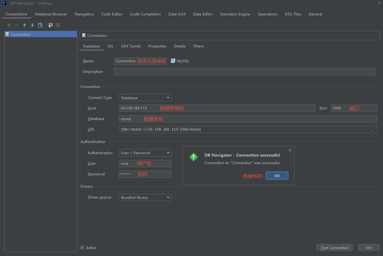Viewport: 383px width, 256px height.
Task: Expand the URL field editor icon
Action: [x=373, y=129]
